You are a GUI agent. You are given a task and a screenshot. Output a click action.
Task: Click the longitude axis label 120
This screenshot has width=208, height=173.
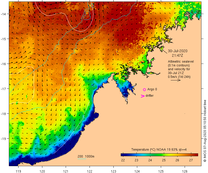[x=42, y=171]
